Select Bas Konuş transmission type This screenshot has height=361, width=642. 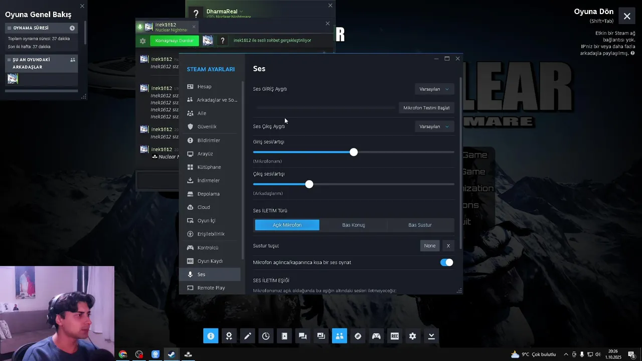click(354, 225)
